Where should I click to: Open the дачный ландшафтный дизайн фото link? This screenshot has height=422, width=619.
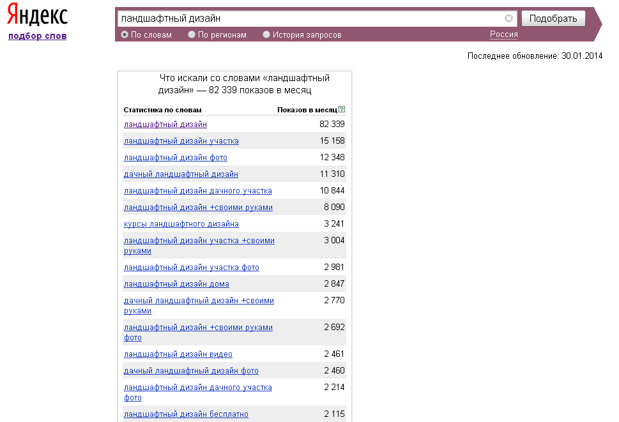[191, 370]
